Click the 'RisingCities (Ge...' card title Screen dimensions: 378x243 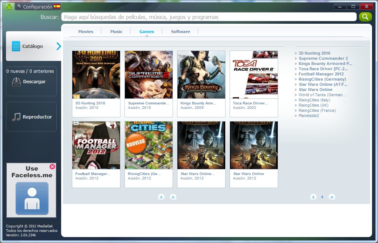coord(144,174)
